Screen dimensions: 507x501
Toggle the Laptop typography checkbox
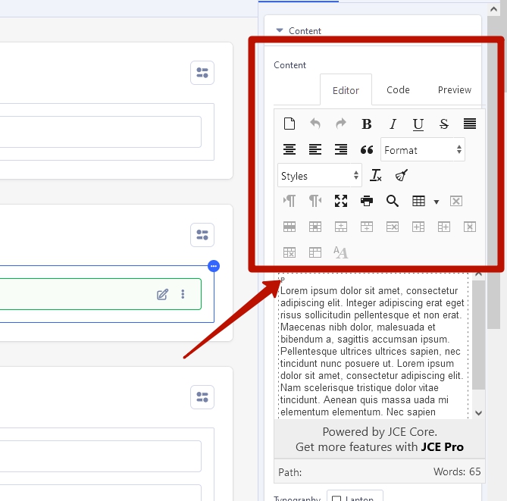click(x=336, y=498)
